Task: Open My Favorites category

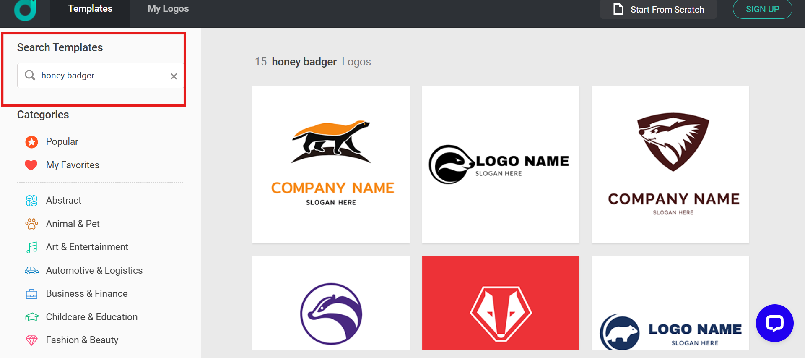Action: 73,165
